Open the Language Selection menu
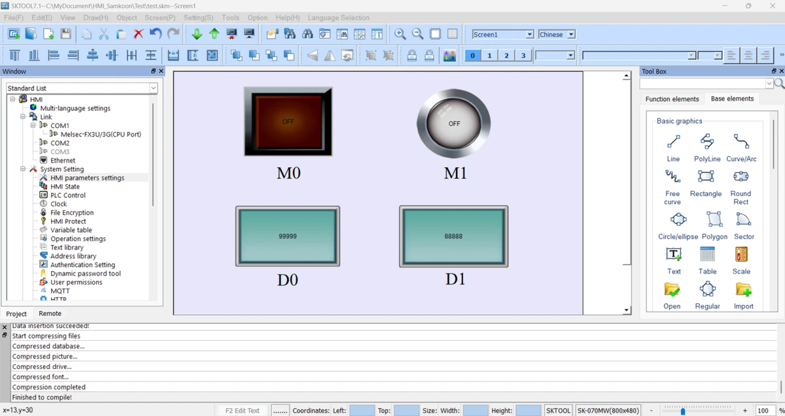The height and width of the screenshot is (416, 785). [x=338, y=18]
